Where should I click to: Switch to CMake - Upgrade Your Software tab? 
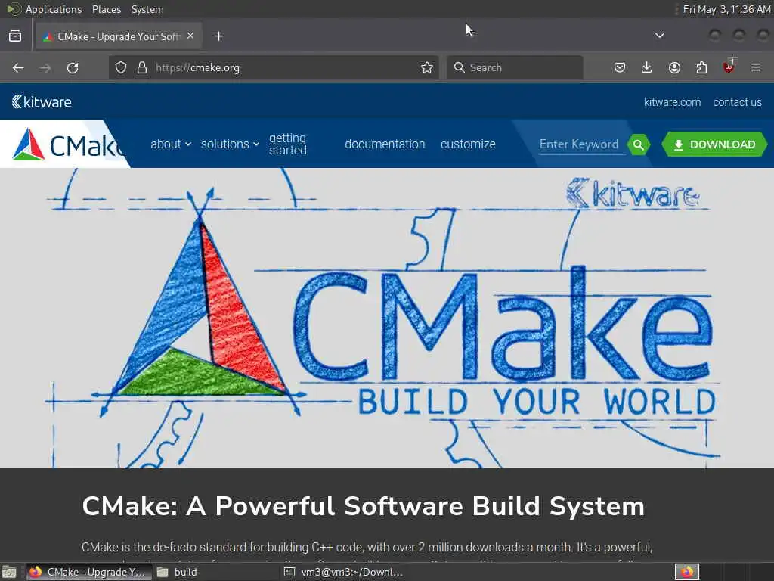pos(119,36)
